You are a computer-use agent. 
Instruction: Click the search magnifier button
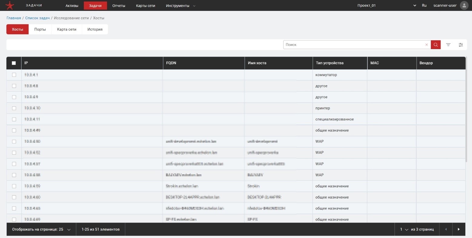tap(436, 45)
